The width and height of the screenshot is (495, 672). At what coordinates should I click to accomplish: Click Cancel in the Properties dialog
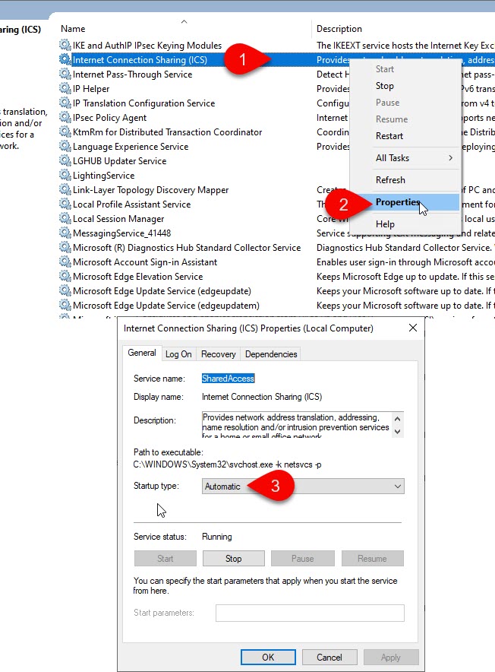pyautogui.click(x=329, y=657)
